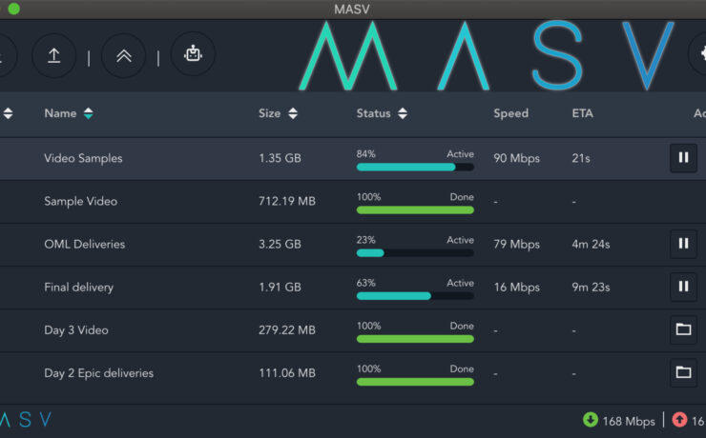Click the 84% progress label

365,153
